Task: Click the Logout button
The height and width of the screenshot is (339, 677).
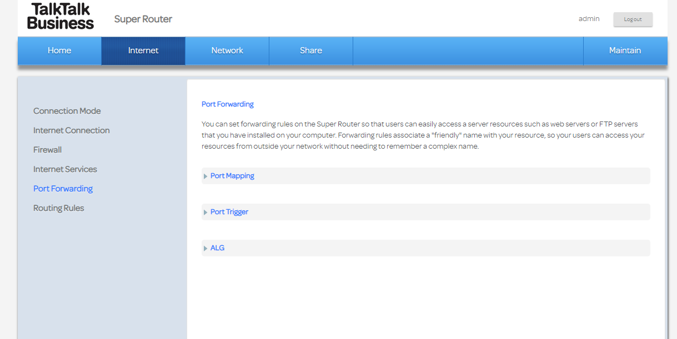Action: point(633,19)
